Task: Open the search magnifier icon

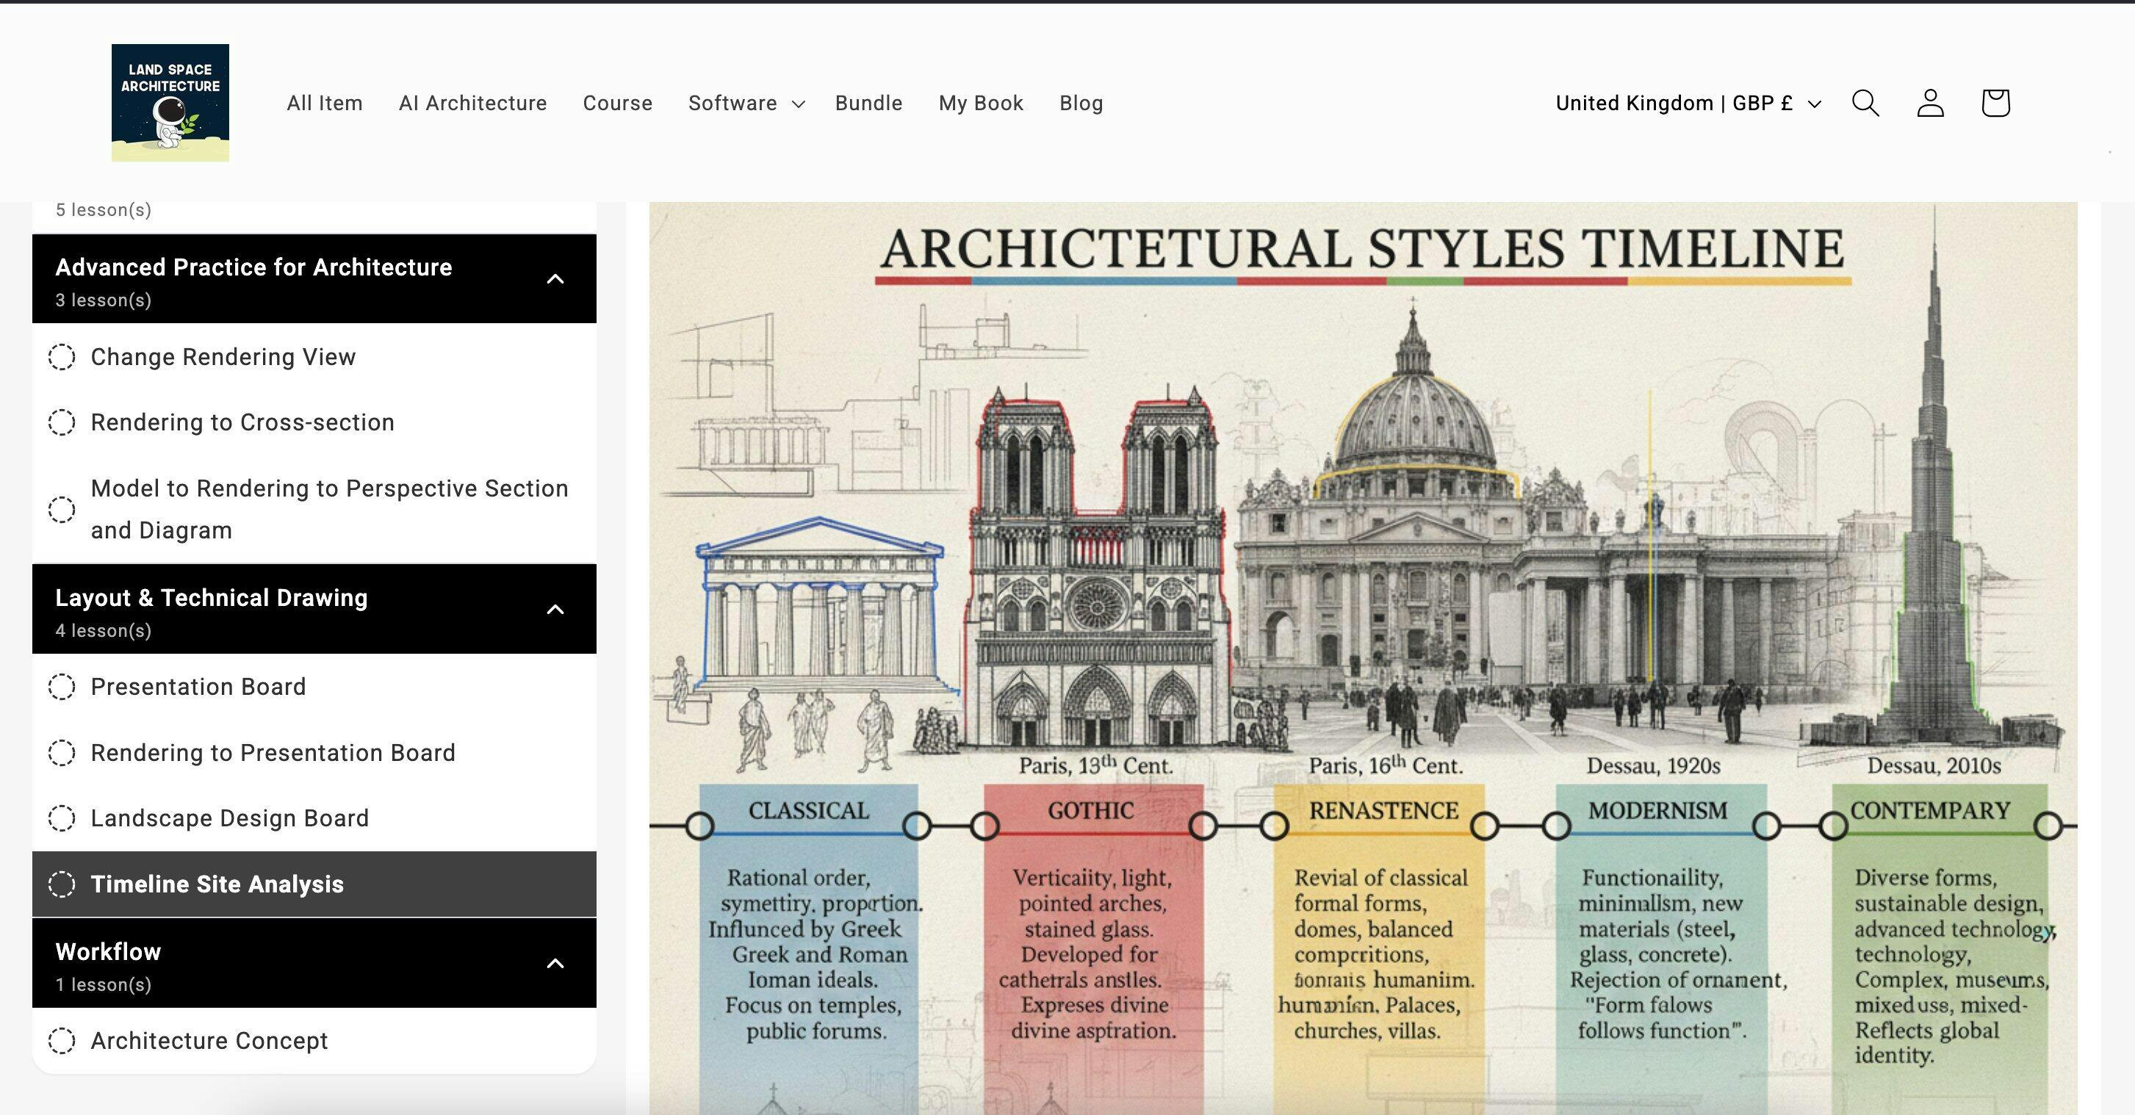Action: point(1865,103)
